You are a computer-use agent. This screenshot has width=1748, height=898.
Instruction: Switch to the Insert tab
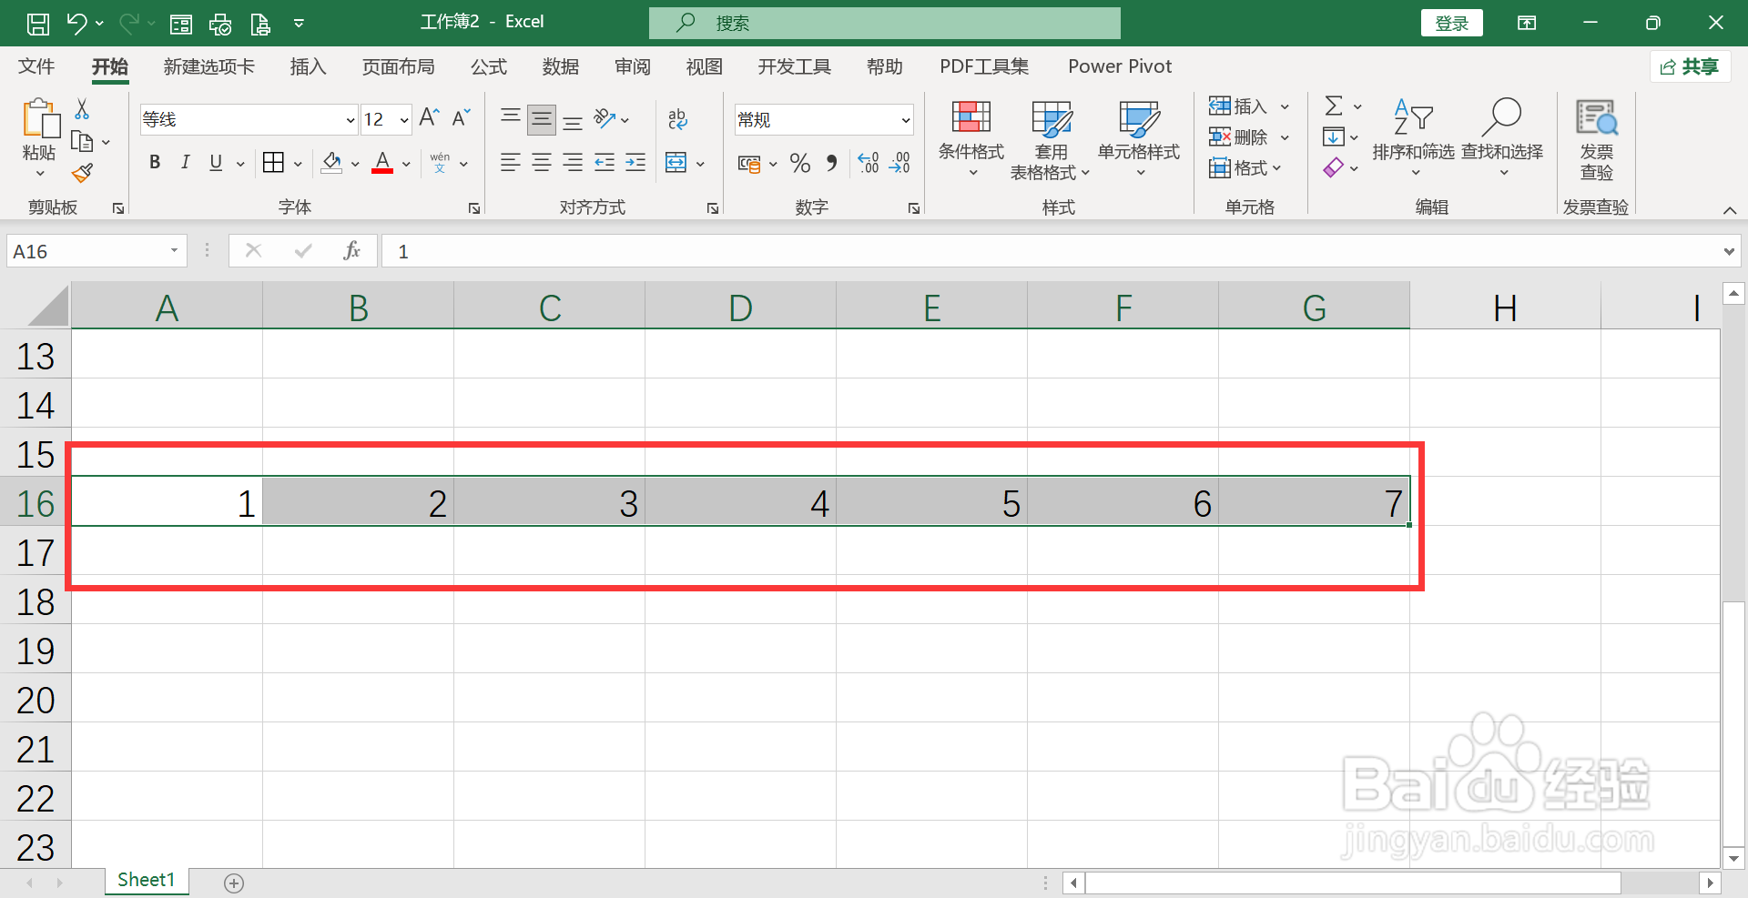coord(308,66)
